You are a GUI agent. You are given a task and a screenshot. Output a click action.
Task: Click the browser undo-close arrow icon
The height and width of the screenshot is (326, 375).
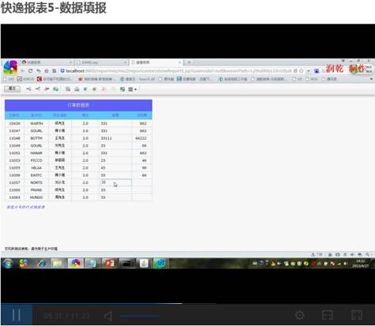pyautogui.click(x=39, y=71)
